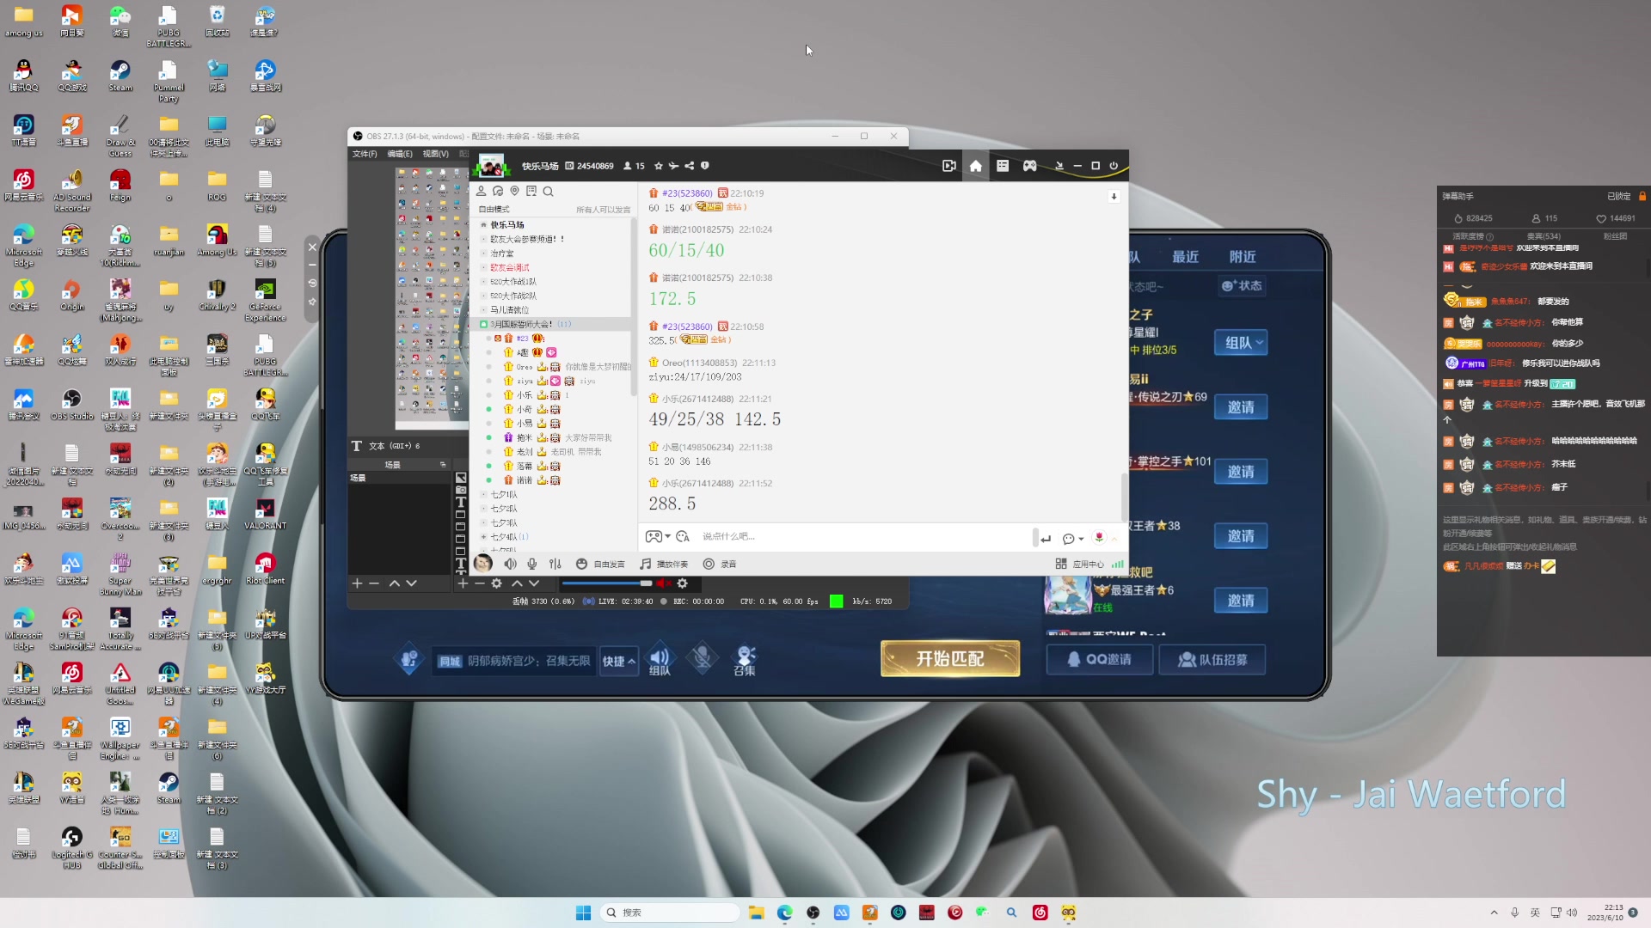
Task: Click the YY channel list panel icon
Action: [1003, 166]
